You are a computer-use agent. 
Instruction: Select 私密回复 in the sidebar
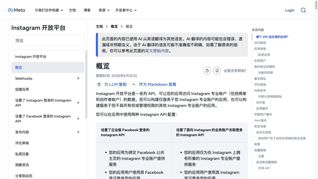point(22,154)
